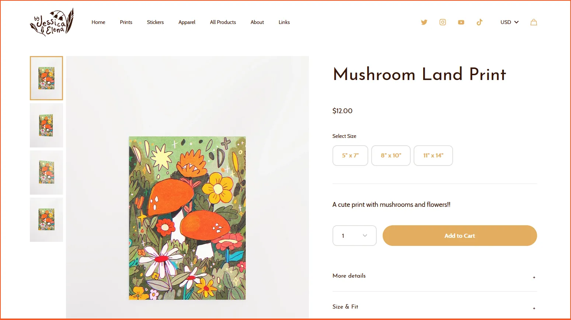Open the Instagram icon link
571x320 pixels.
pos(442,22)
